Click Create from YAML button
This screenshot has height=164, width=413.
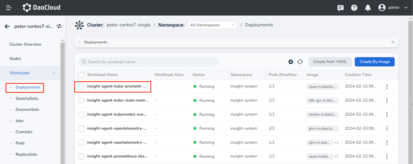coord(330,62)
